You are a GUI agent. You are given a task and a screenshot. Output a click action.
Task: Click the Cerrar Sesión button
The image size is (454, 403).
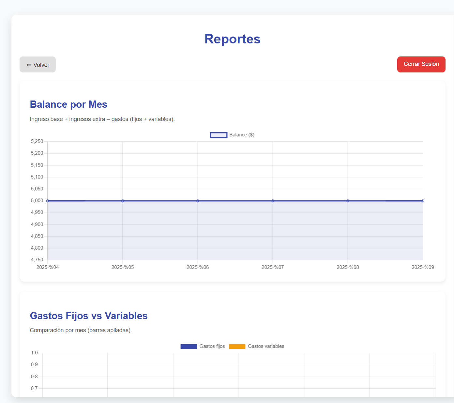click(x=421, y=64)
